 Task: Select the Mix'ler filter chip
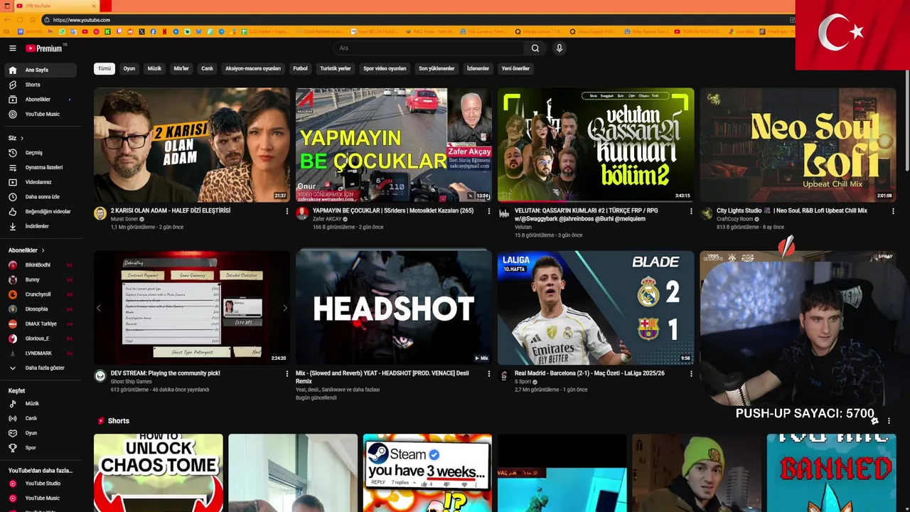[x=181, y=69]
